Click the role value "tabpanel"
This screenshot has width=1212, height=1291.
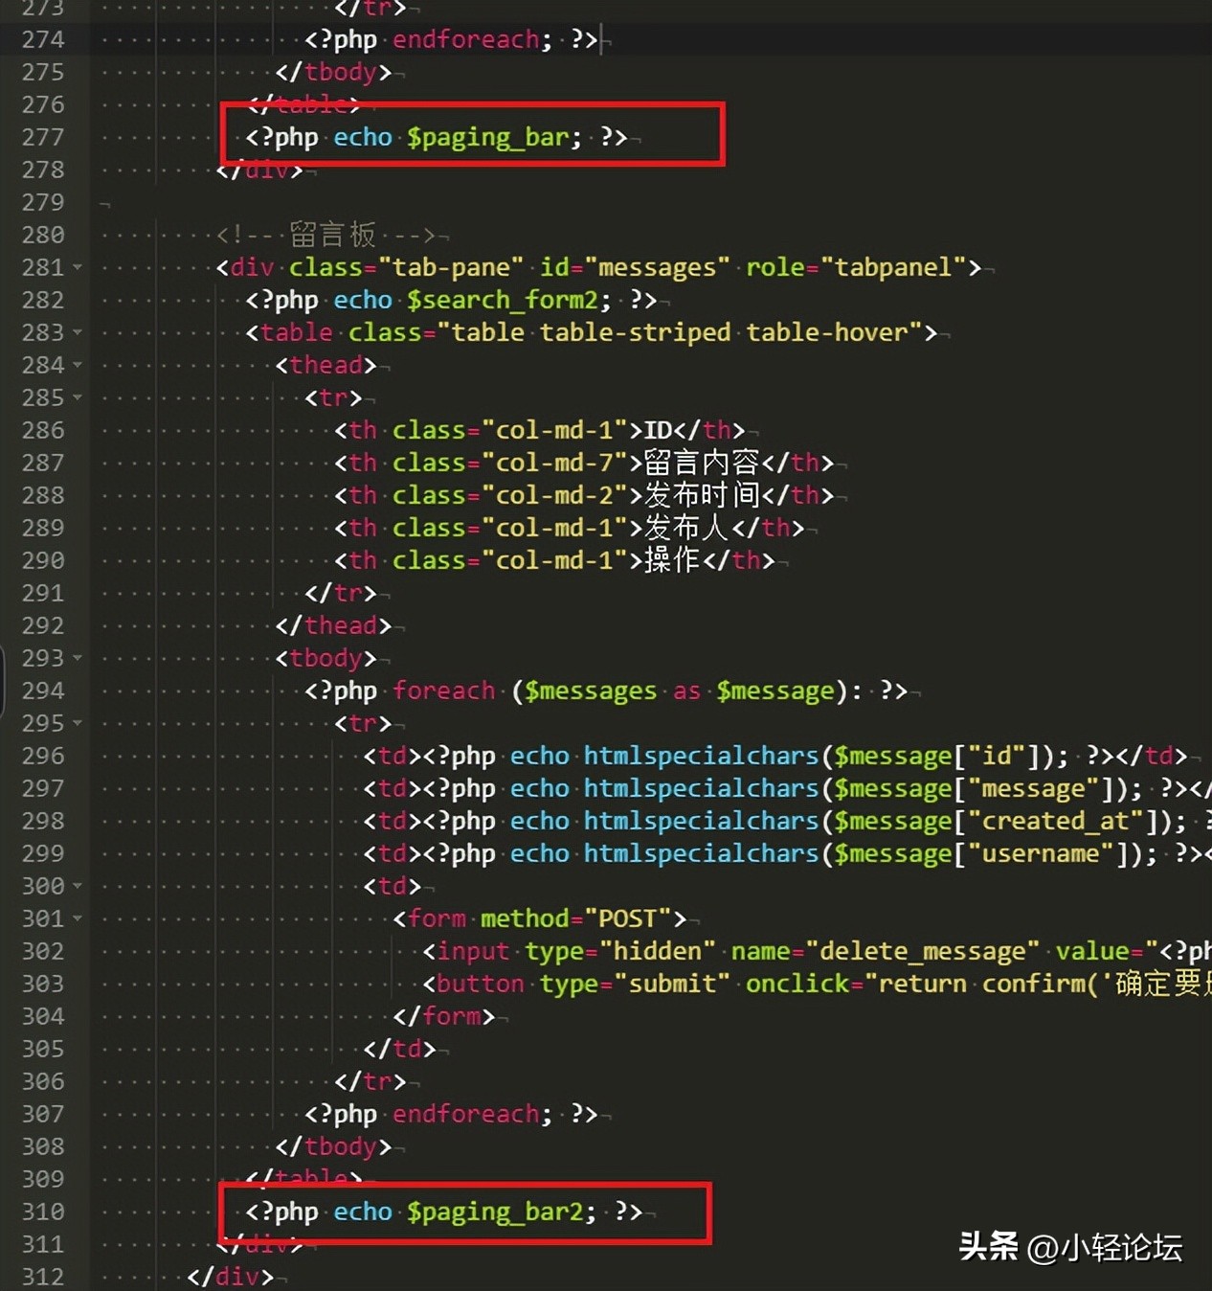(893, 267)
